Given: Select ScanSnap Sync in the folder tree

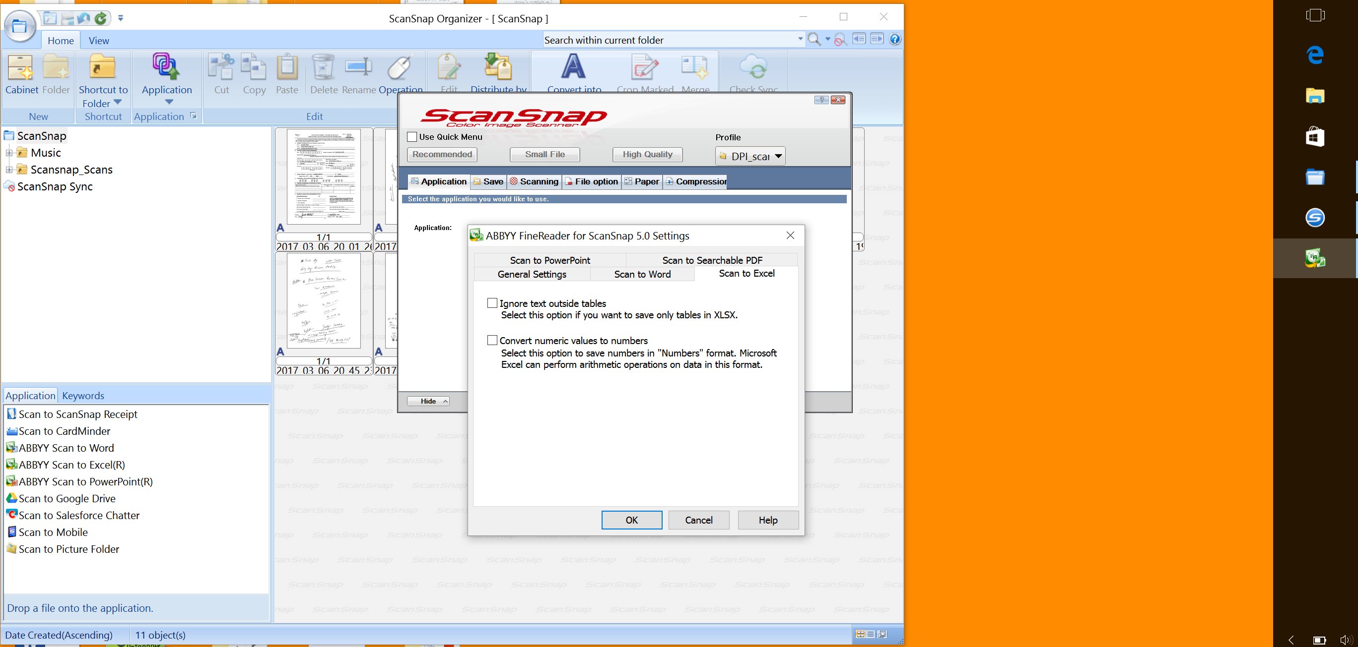Looking at the screenshot, I should coord(48,186).
